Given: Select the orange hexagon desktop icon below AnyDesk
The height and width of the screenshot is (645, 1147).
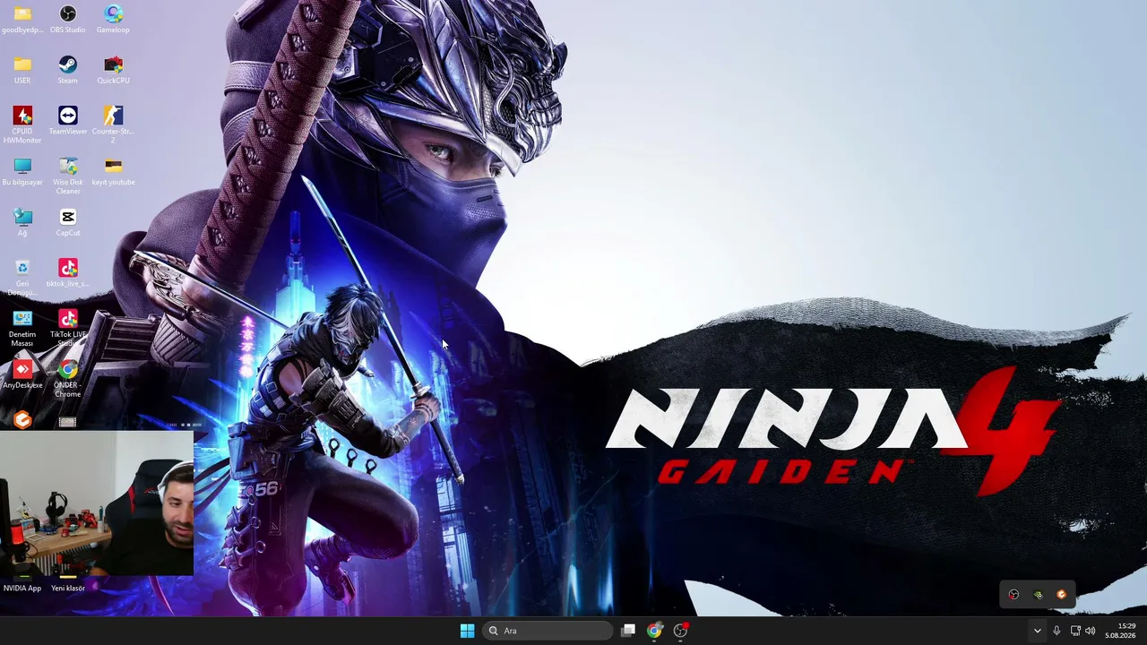Looking at the screenshot, I should pyautogui.click(x=22, y=420).
